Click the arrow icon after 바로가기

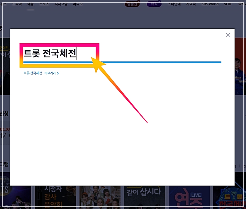pyautogui.click(x=58, y=73)
